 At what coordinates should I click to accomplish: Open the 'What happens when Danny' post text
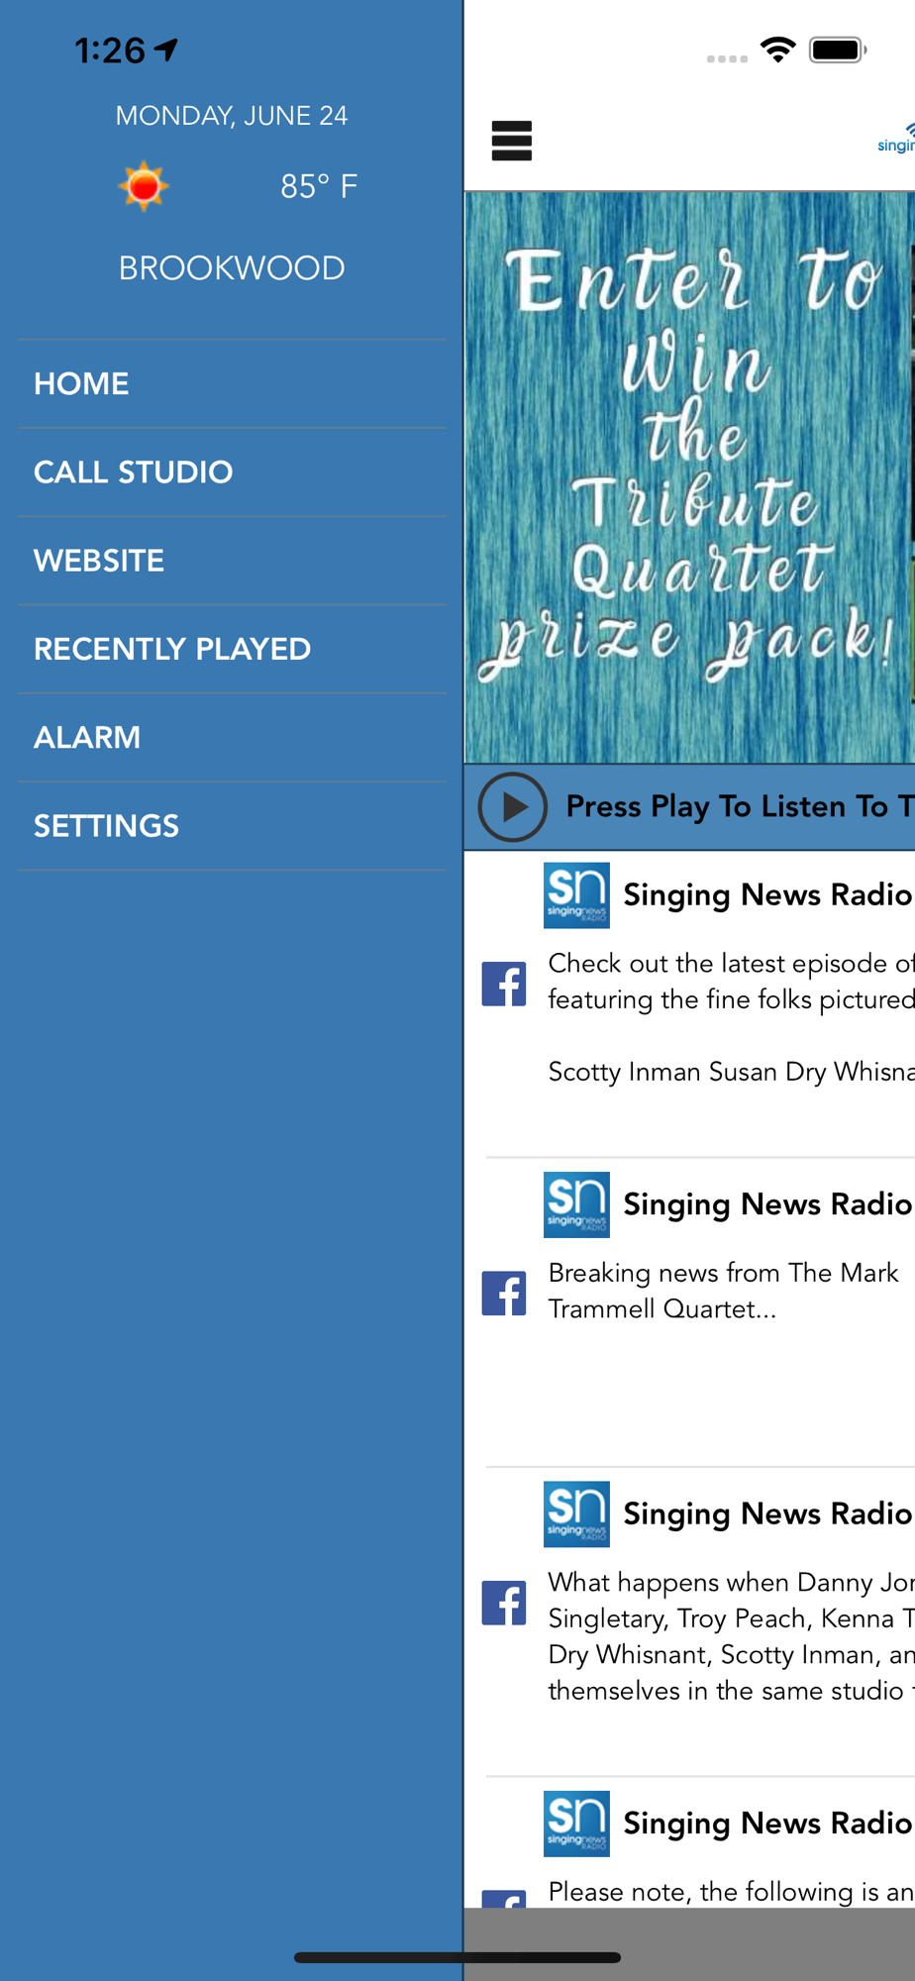pyautogui.click(x=732, y=1636)
